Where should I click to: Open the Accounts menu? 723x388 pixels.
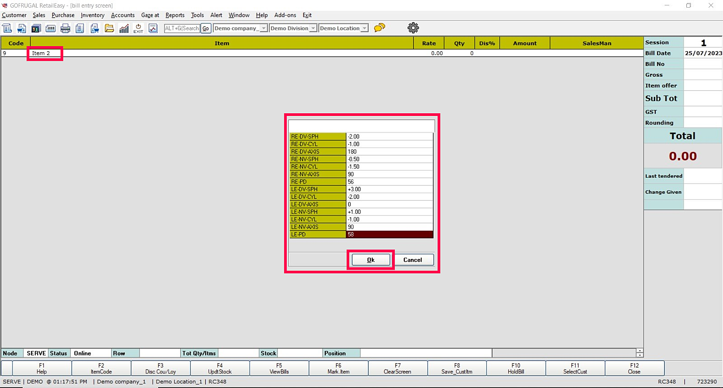click(x=123, y=15)
